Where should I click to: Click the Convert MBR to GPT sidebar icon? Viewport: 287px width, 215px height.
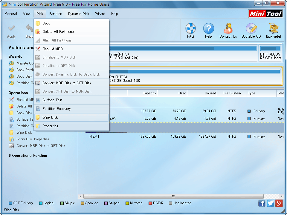click(x=11, y=146)
